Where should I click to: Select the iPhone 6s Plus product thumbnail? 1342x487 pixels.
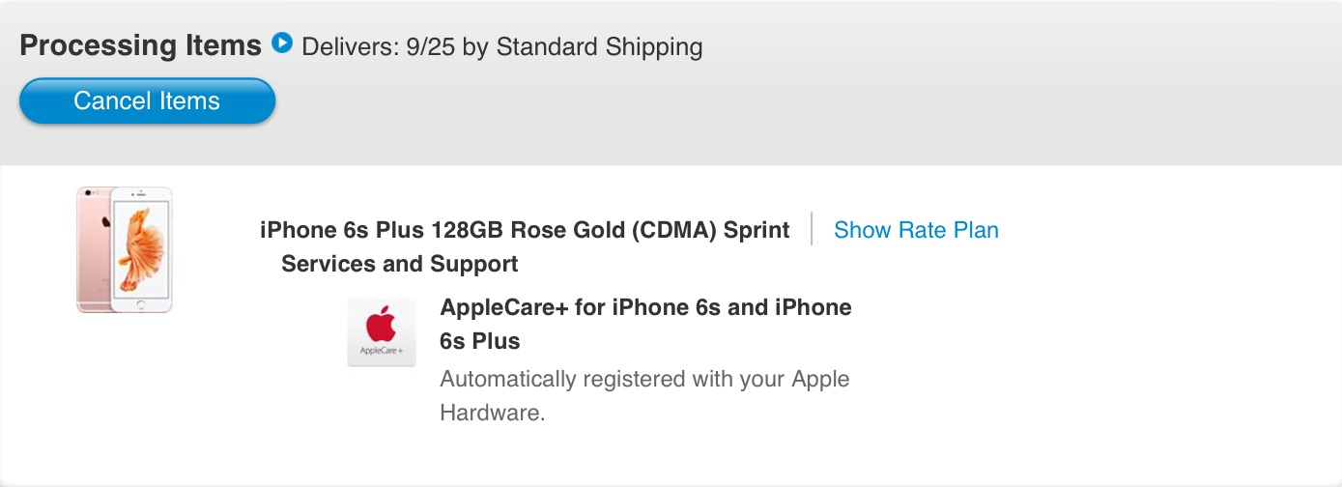pos(125,250)
